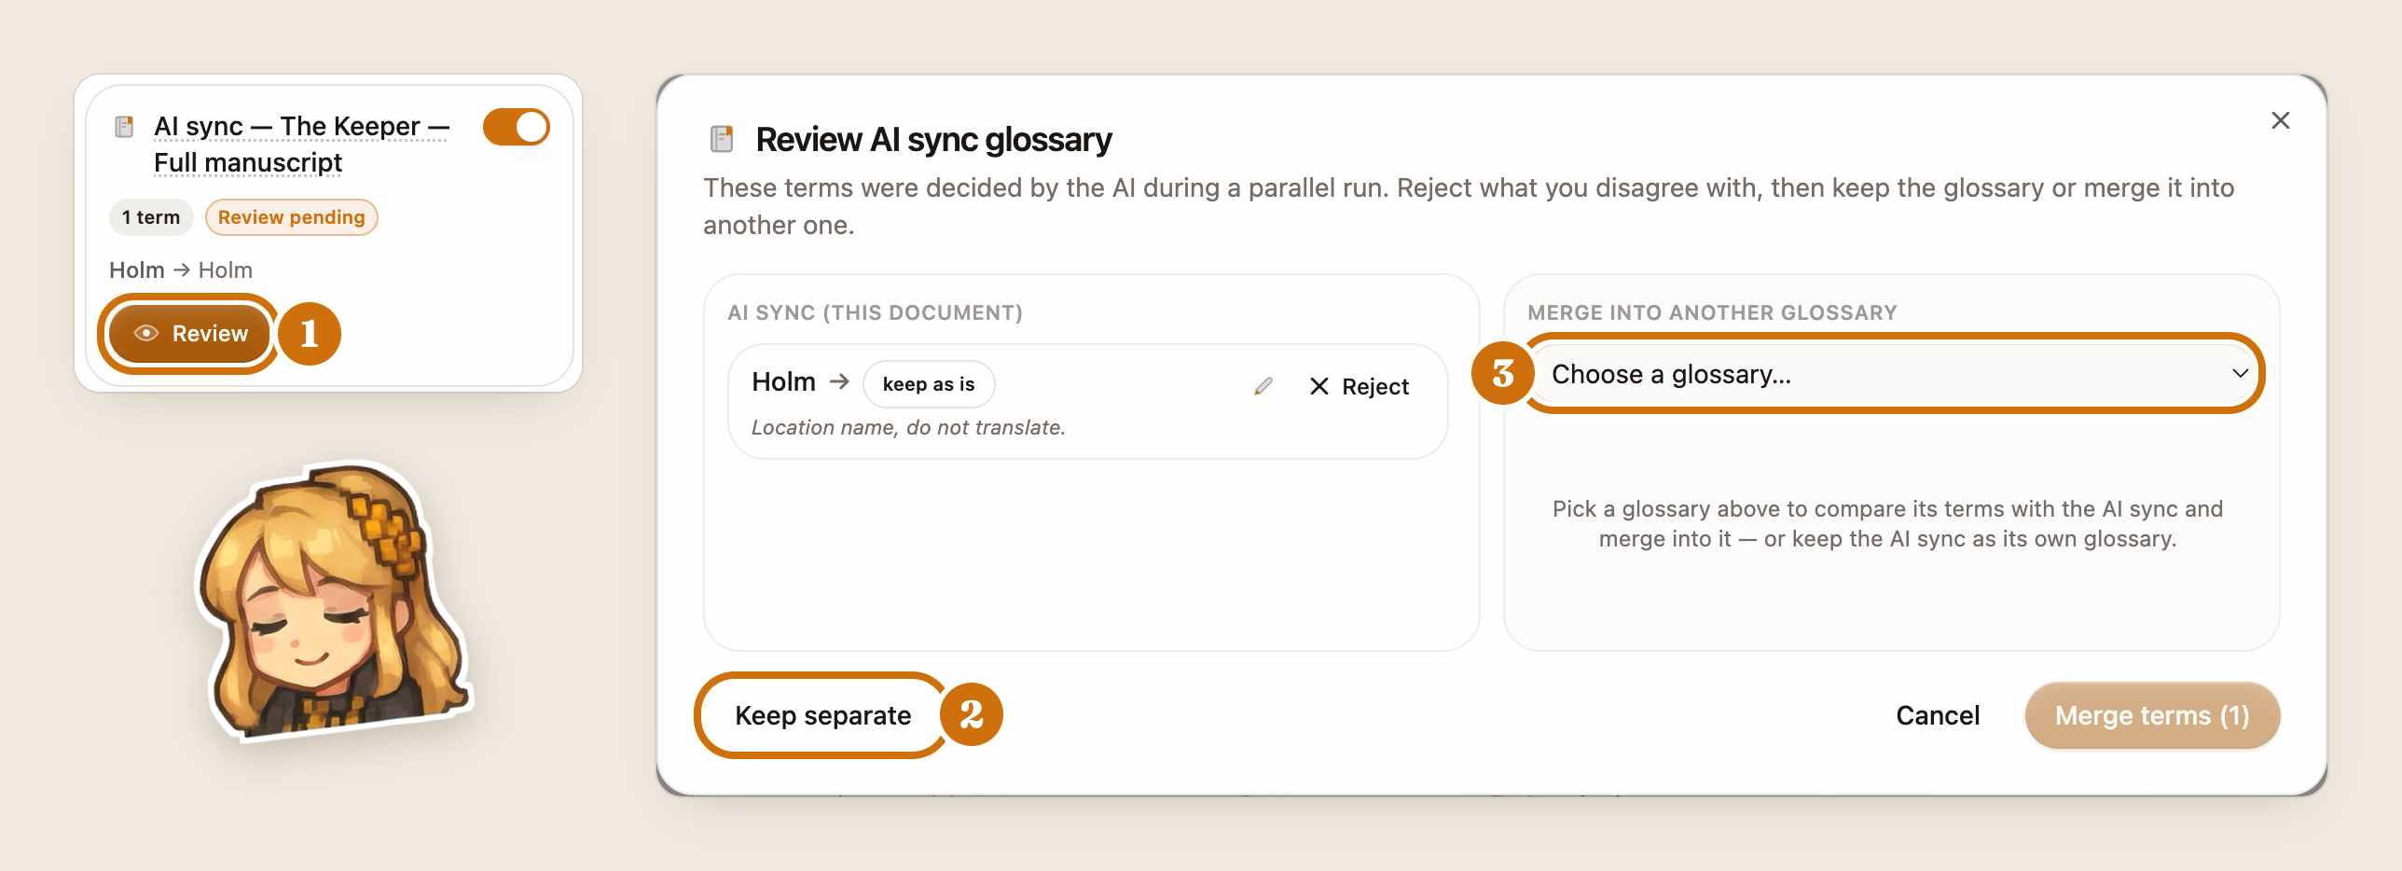Click the eye icon on the Review button
Screen dimensions: 2402x871
(146, 333)
